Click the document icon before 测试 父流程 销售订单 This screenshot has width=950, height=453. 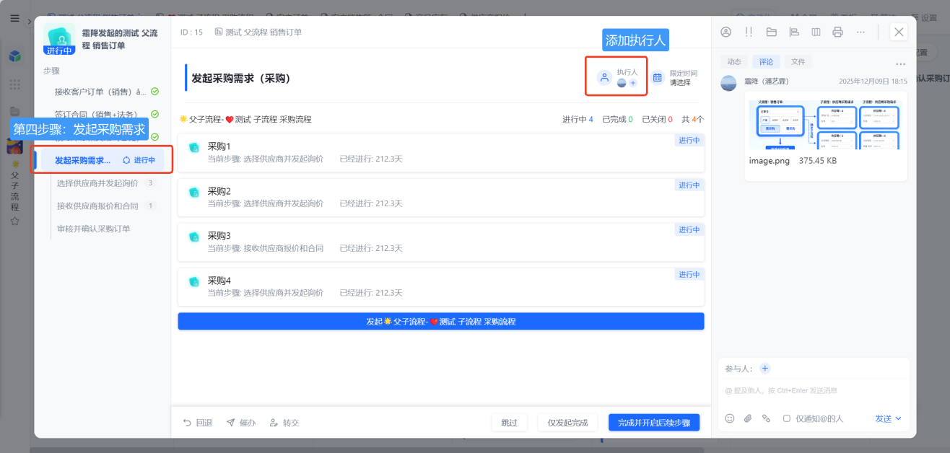219,32
